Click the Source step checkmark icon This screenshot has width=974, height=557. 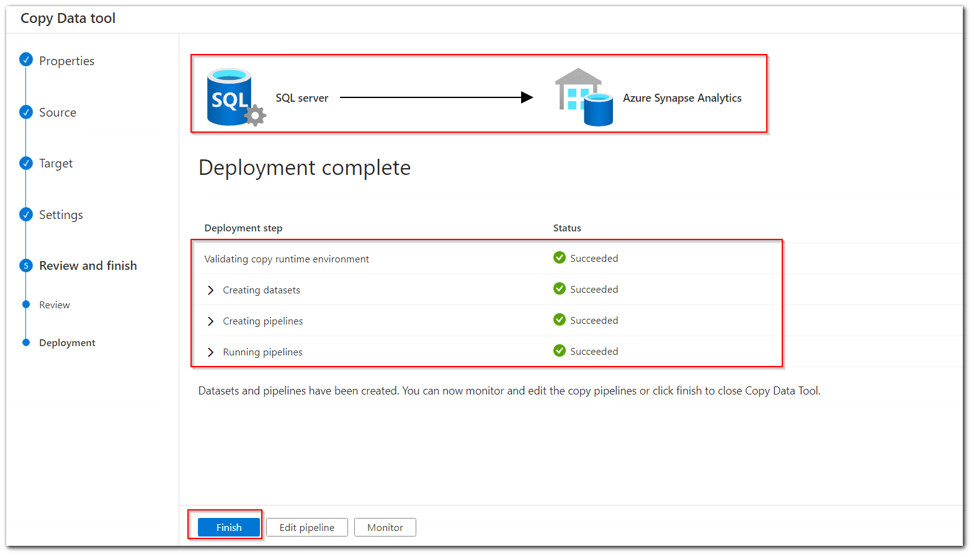(x=26, y=112)
